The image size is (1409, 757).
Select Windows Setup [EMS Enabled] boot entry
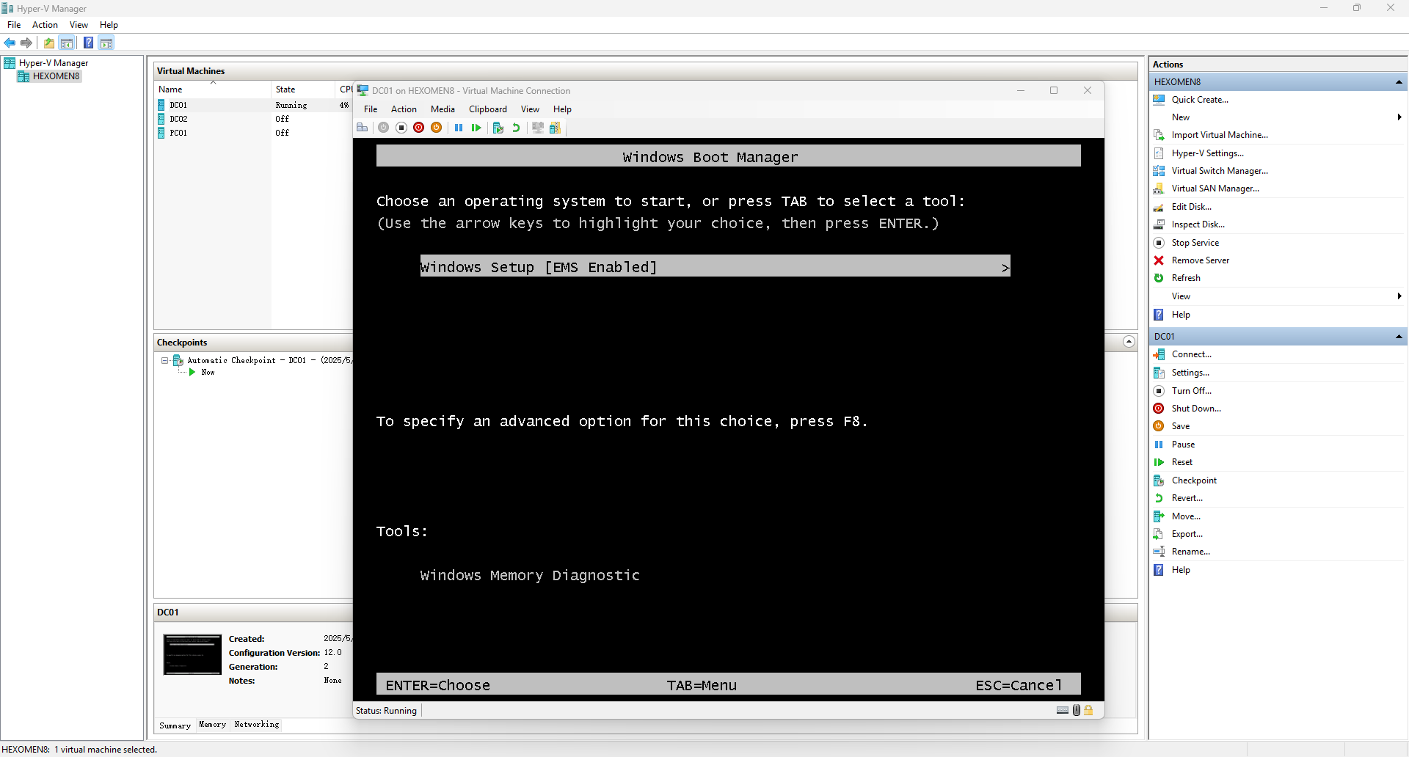coord(715,267)
